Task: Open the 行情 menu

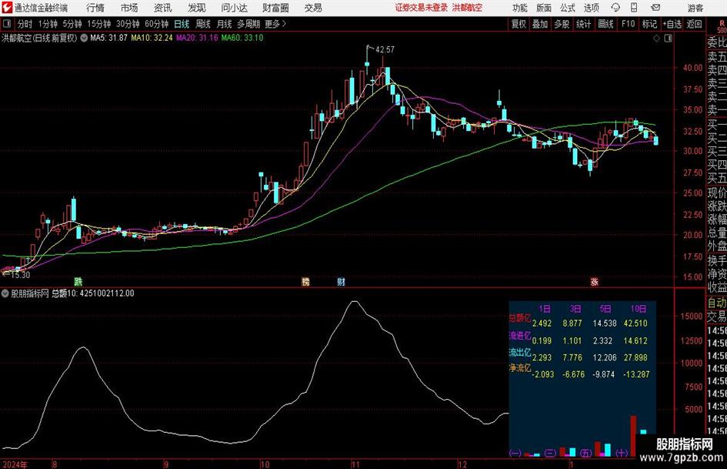Action: (95, 8)
